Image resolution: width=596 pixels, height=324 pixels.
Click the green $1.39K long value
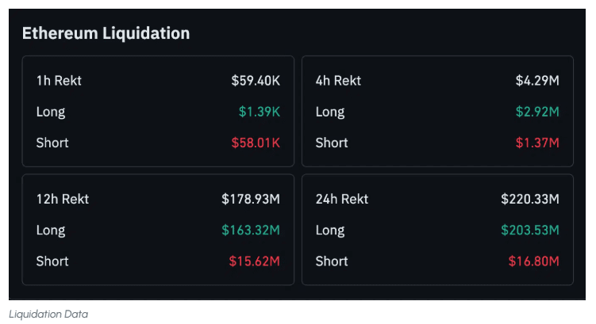[x=260, y=112]
